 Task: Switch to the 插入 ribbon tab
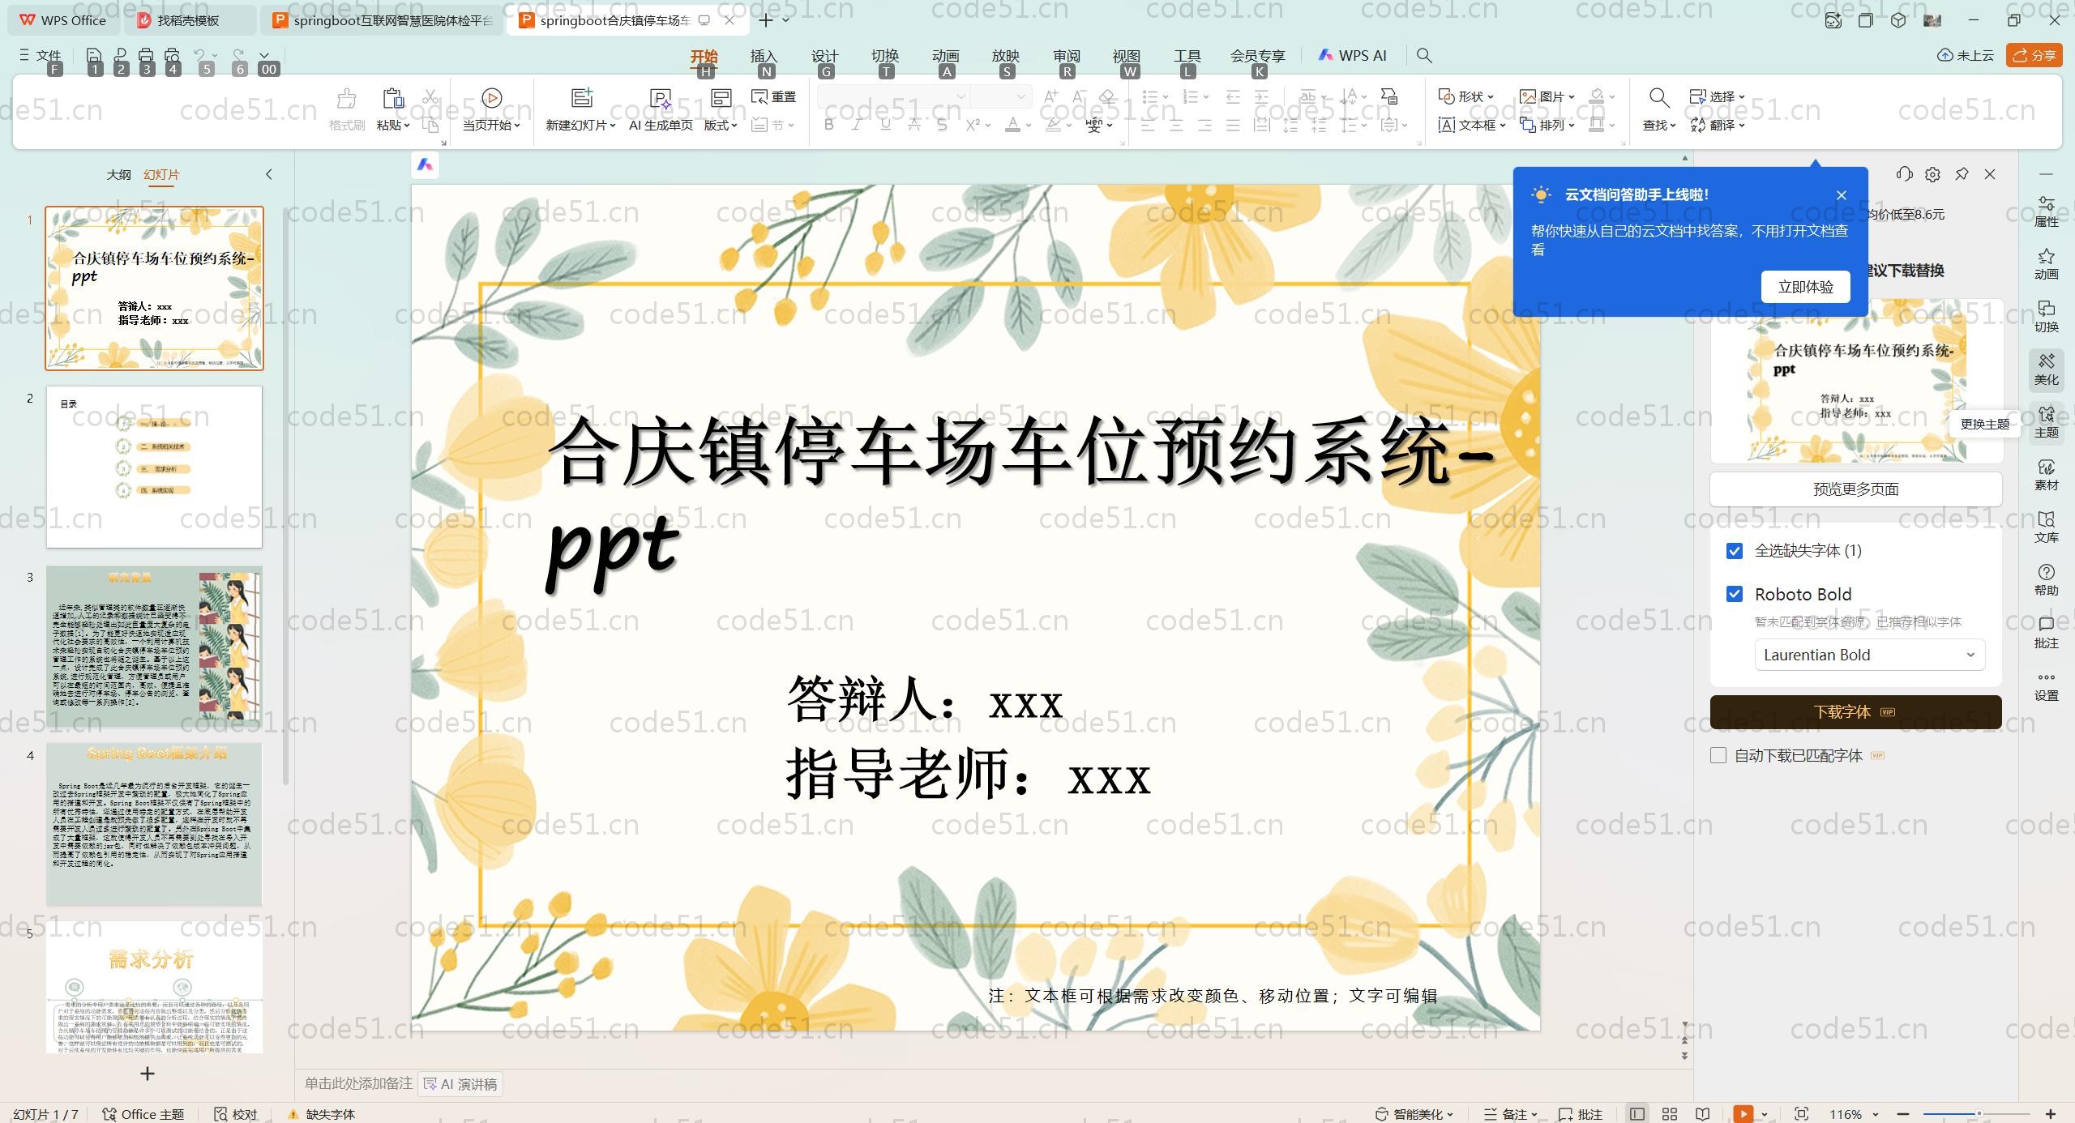(x=763, y=56)
